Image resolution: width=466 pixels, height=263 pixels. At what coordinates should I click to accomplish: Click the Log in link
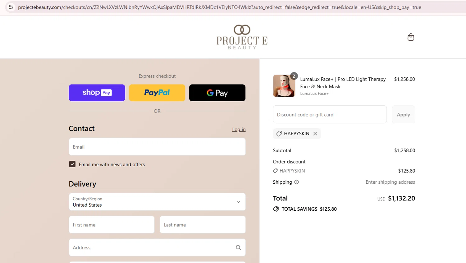(239, 129)
